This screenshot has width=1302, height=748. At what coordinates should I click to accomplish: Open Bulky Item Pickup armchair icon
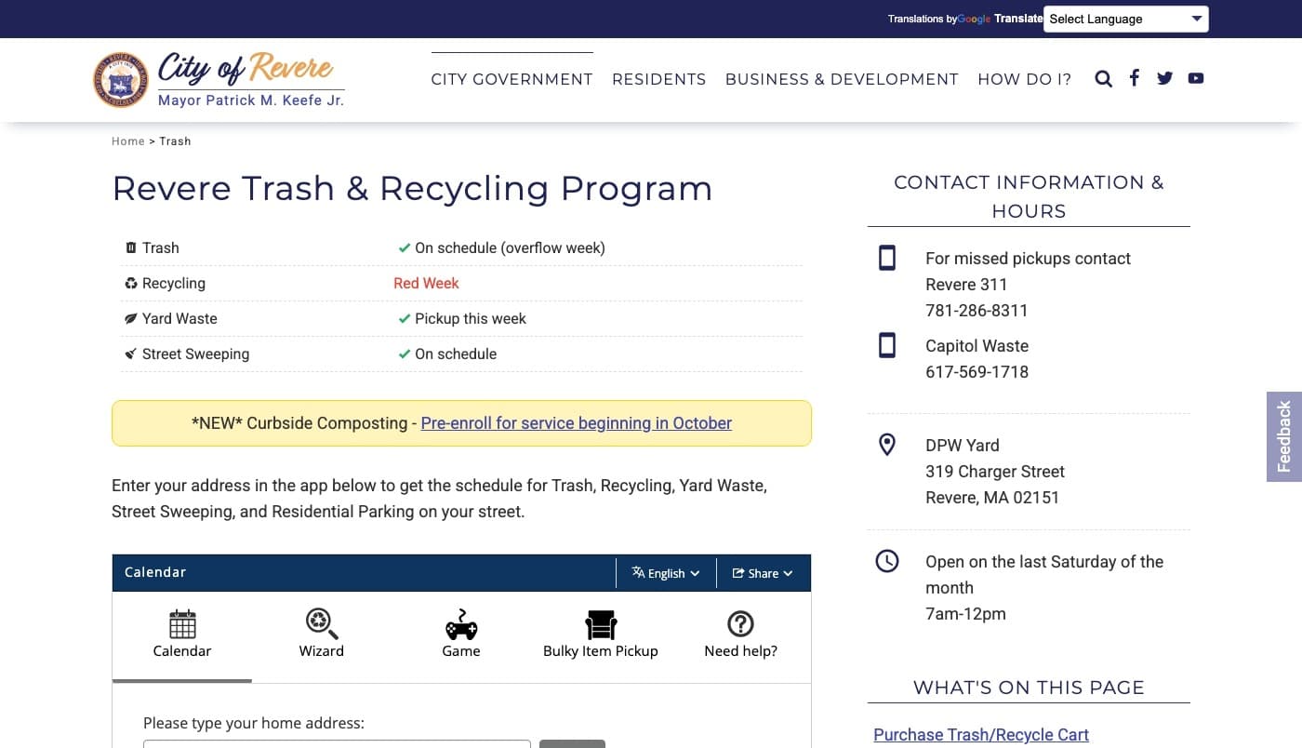(x=601, y=624)
